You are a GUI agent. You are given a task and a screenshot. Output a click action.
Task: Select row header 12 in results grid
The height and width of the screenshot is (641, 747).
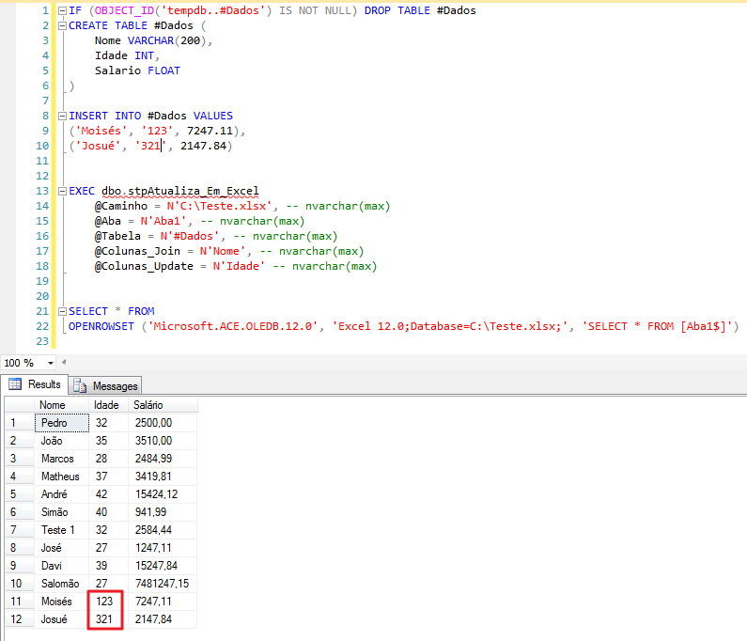coord(20,619)
